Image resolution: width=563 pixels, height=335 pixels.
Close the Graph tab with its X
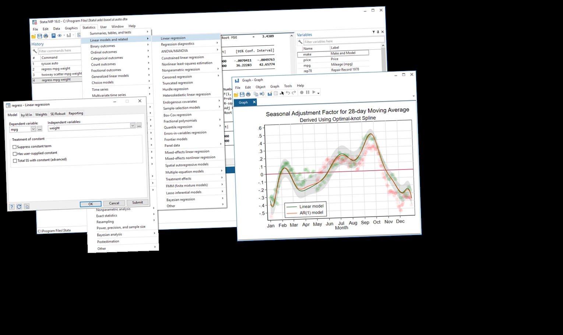(254, 102)
